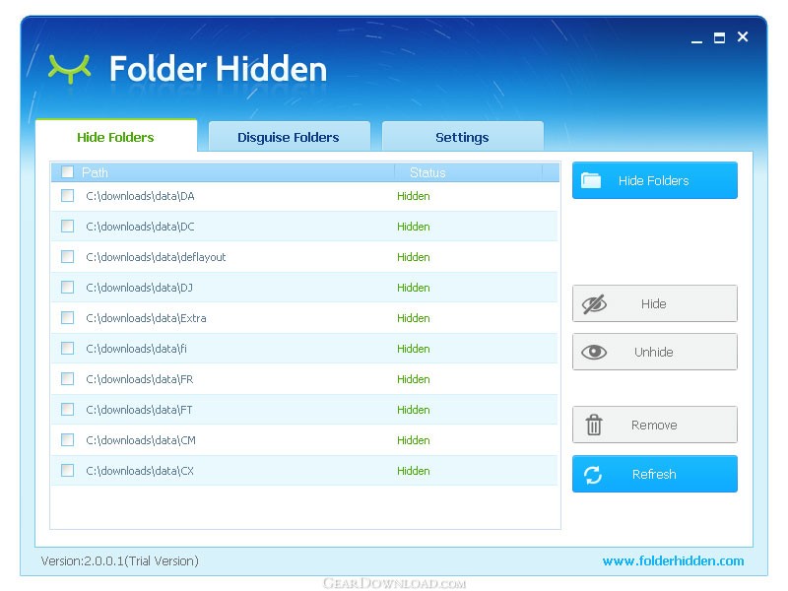This screenshot has height=591, width=788.
Task: Sort list by the Status column header
Action: click(x=427, y=172)
